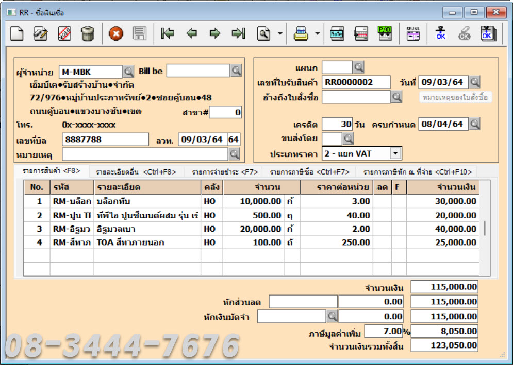This screenshot has height=365, width=513.
Task: Click the P/O purchase order icon
Action: 385,33
